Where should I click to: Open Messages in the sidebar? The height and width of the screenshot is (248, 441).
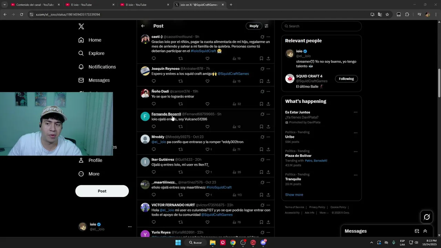tap(94, 80)
